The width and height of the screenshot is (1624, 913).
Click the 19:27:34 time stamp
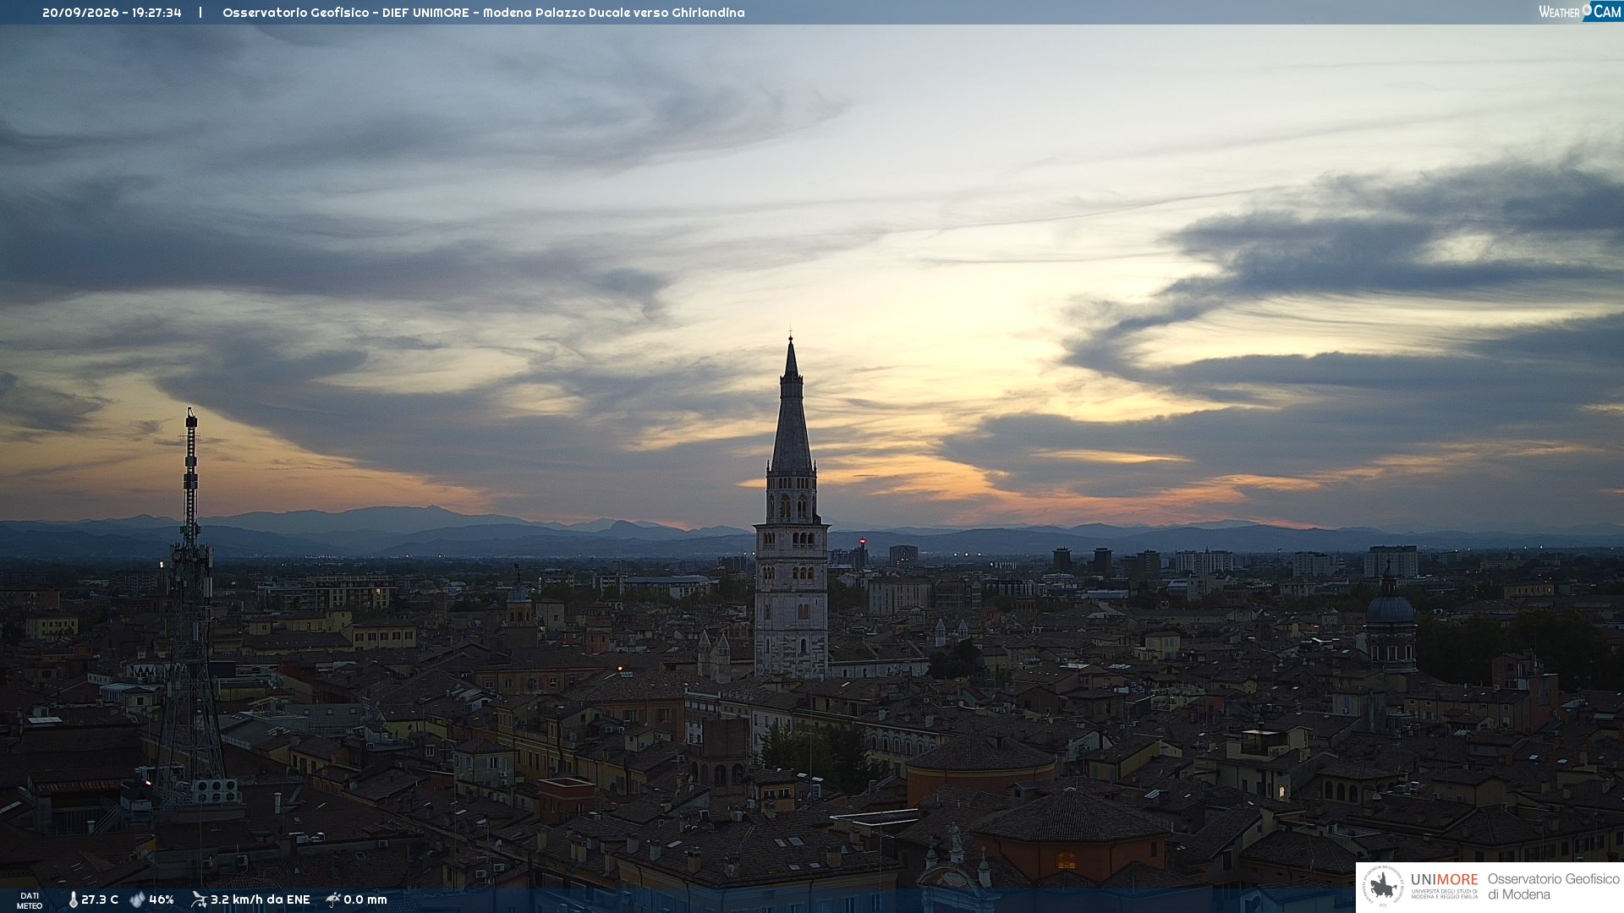click(x=156, y=13)
